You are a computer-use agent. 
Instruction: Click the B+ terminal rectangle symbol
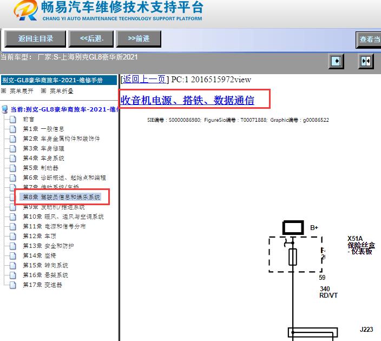293,228
